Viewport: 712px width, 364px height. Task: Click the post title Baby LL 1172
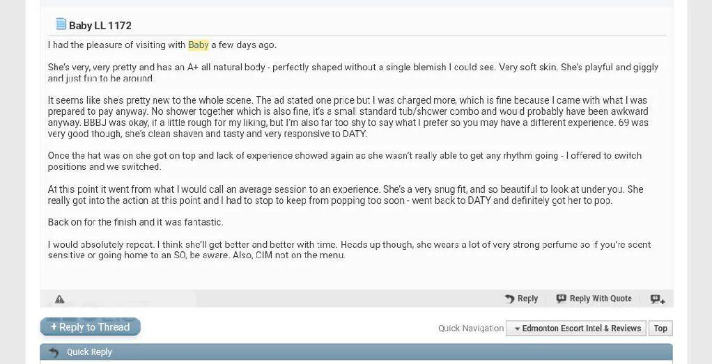100,26
